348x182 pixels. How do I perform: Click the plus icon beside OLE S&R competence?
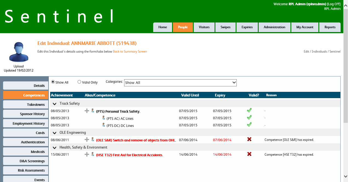click(x=87, y=140)
